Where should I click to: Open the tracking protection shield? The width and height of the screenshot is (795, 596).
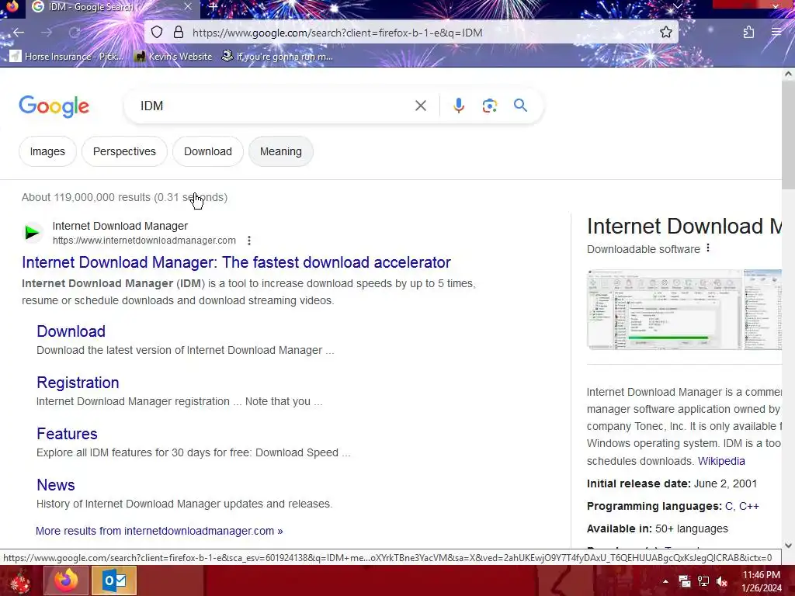[157, 33]
